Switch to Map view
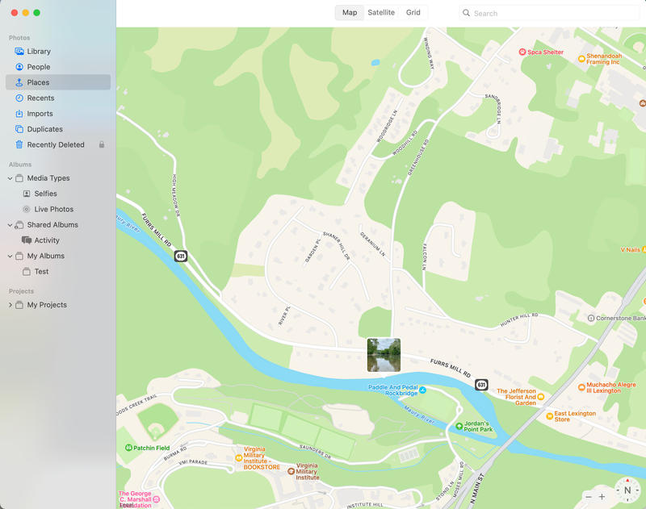The width and height of the screenshot is (646, 509). click(x=350, y=12)
